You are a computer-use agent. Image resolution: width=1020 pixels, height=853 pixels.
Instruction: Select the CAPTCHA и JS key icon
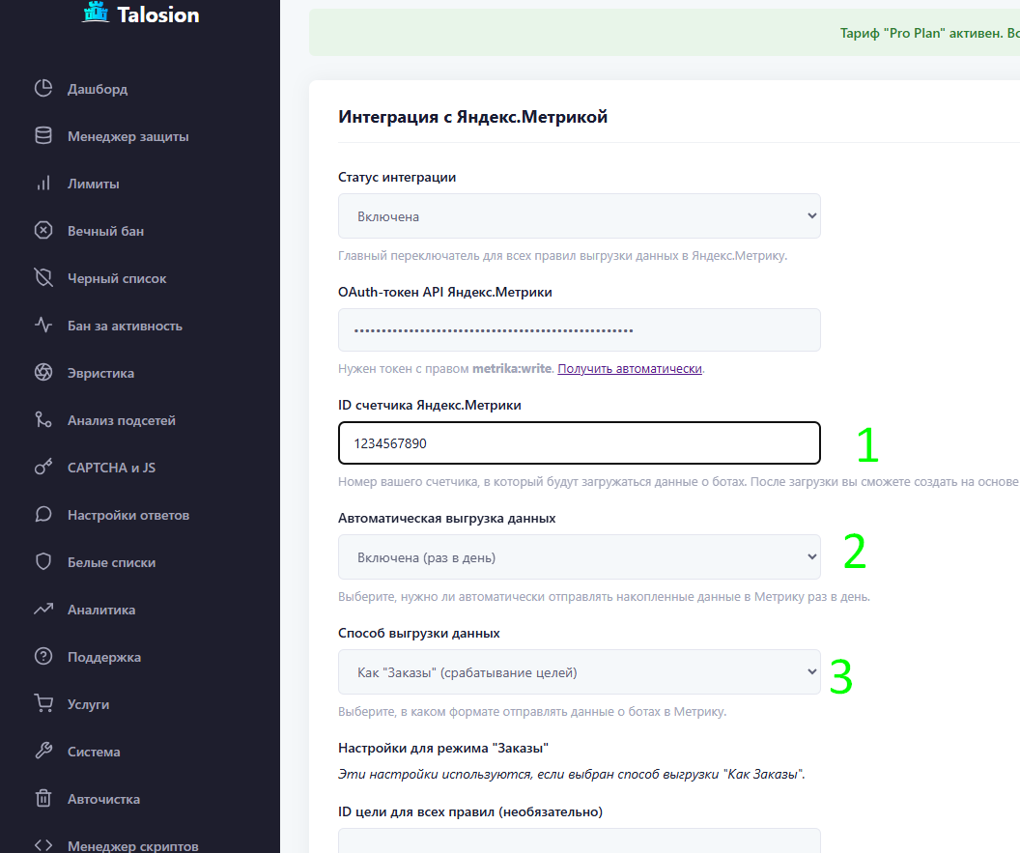[43, 468]
